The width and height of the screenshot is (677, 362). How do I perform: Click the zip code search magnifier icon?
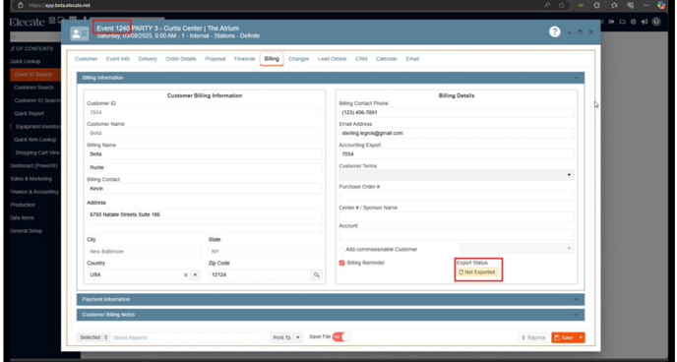[x=317, y=274]
